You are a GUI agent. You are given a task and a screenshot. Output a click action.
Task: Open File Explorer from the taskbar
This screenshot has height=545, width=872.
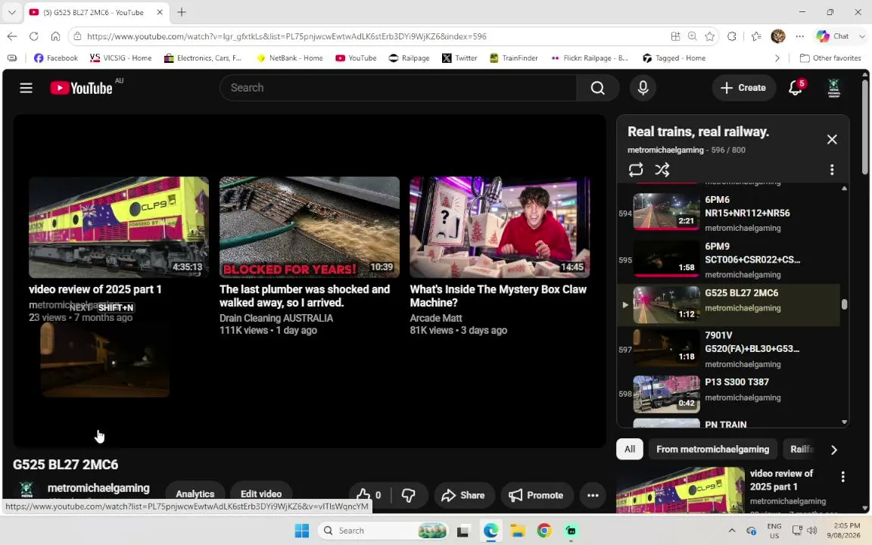[x=518, y=531]
